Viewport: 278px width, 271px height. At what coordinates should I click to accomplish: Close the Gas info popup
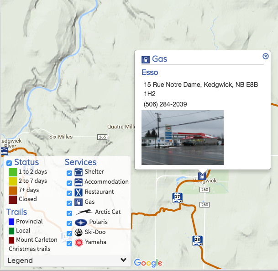pos(265,56)
